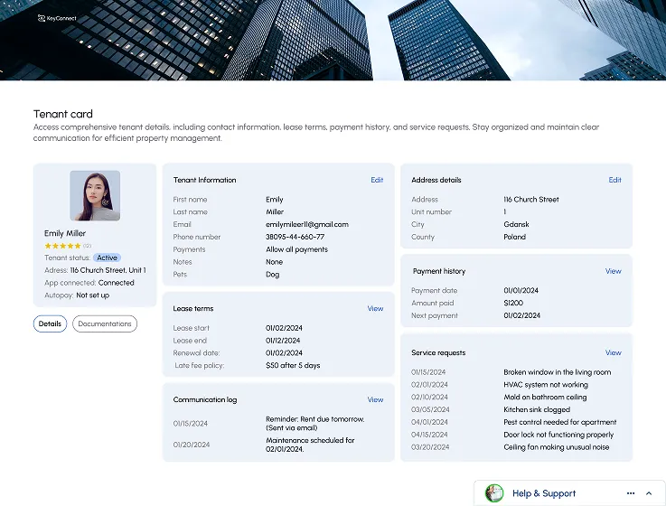View all Service requests
The image size is (666, 506).
coord(613,352)
